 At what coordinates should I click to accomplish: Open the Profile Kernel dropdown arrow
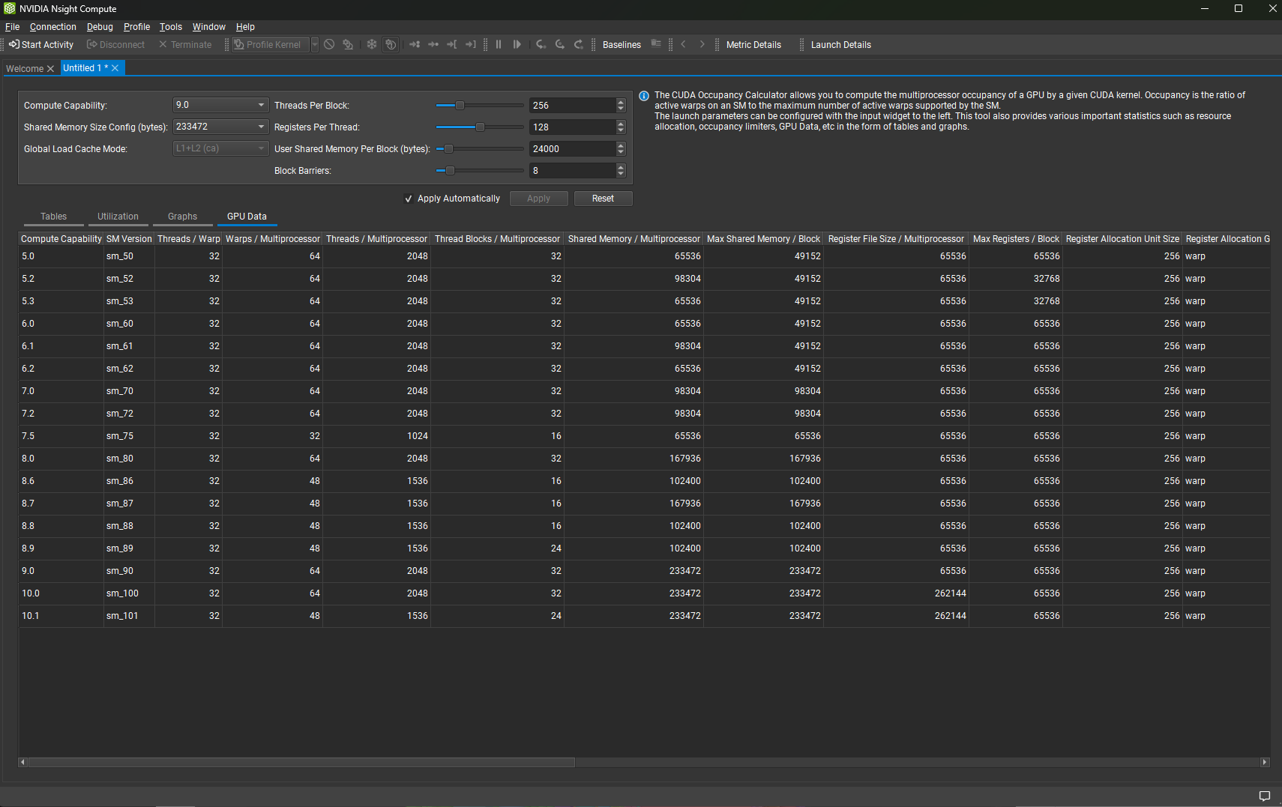coord(314,44)
